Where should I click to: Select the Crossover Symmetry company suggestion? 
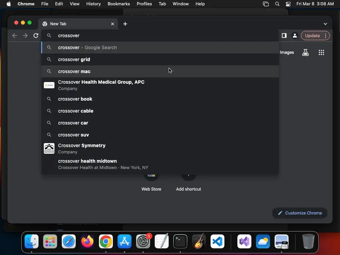pos(160,148)
